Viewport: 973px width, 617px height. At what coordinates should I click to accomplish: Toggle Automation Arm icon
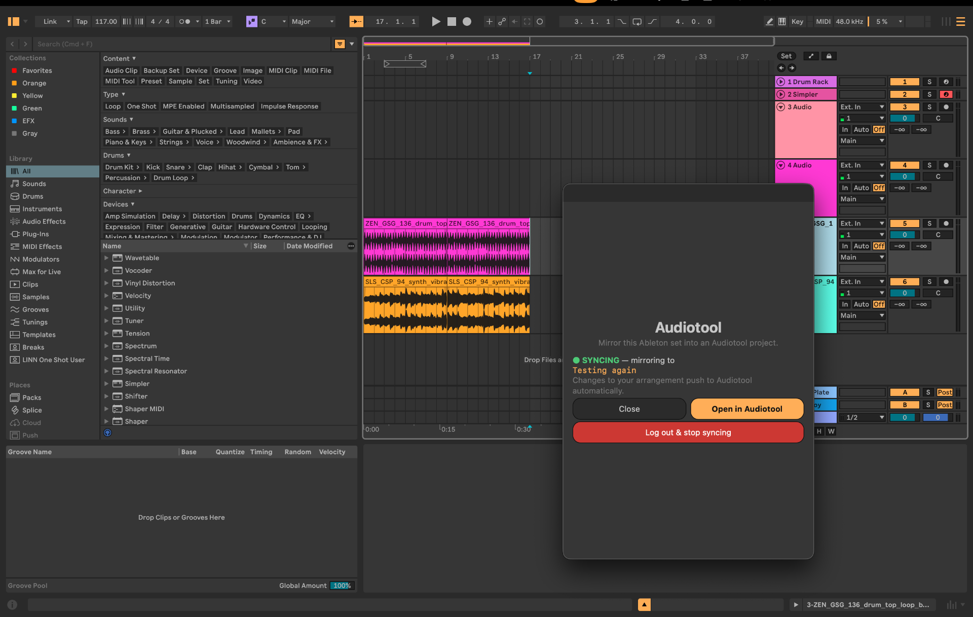click(502, 21)
